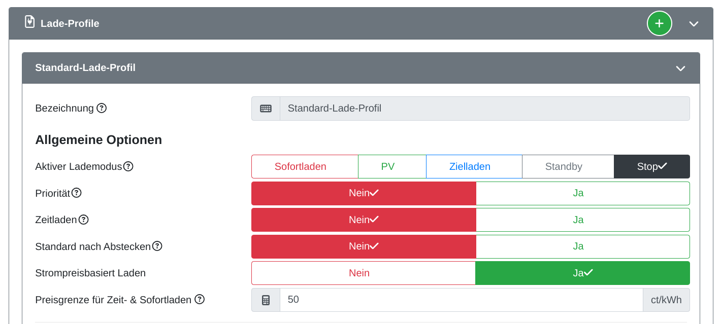Click the keyboard icon beside the Bezeichnung field

[266, 108]
